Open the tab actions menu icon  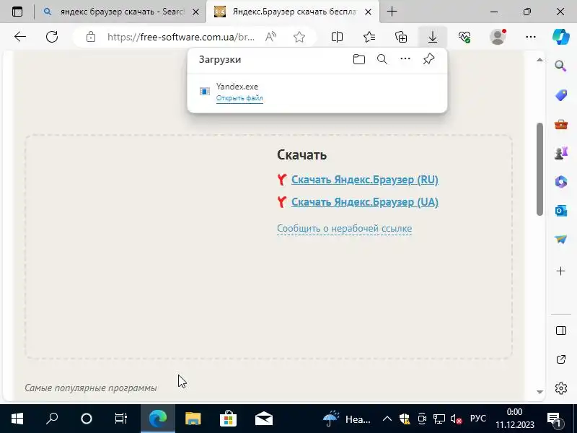click(17, 12)
